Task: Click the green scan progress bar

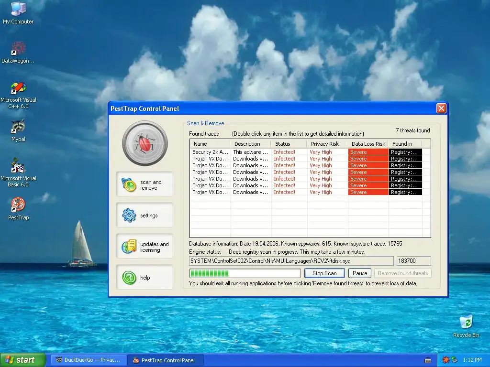Action: [245, 273]
